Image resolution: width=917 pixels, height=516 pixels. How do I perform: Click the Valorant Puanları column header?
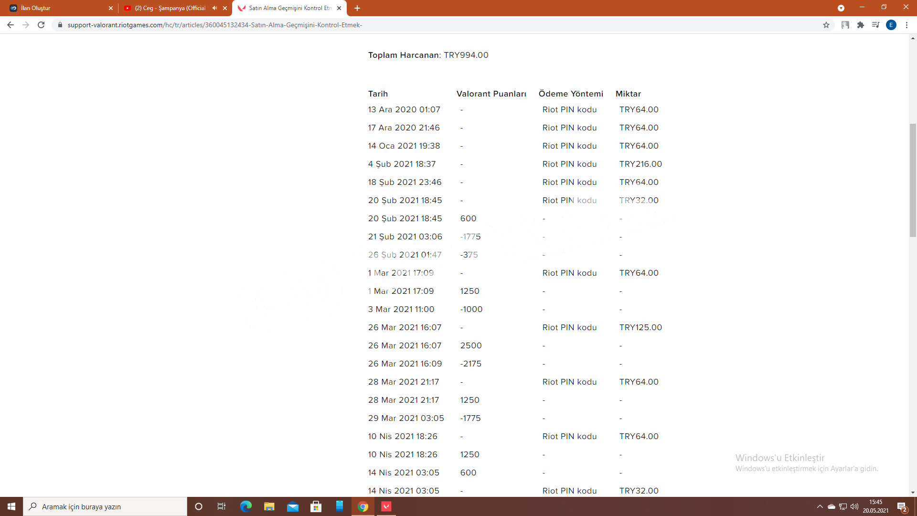(x=491, y=94)
